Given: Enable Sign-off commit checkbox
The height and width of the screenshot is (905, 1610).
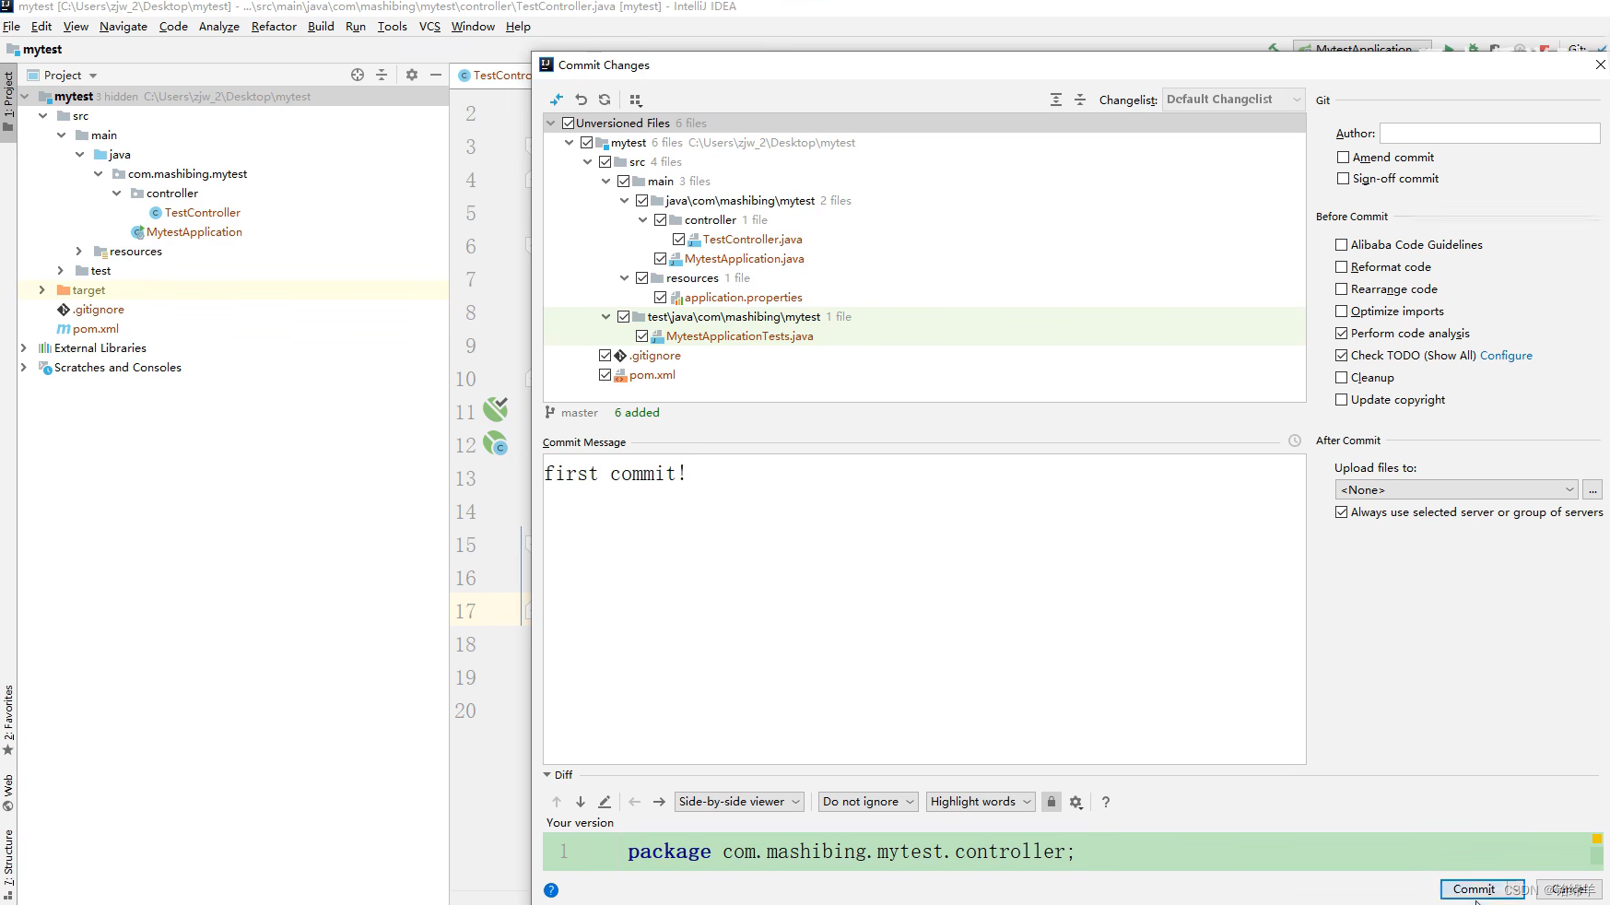Looking at the screenshot, I should coord(1343,179).
